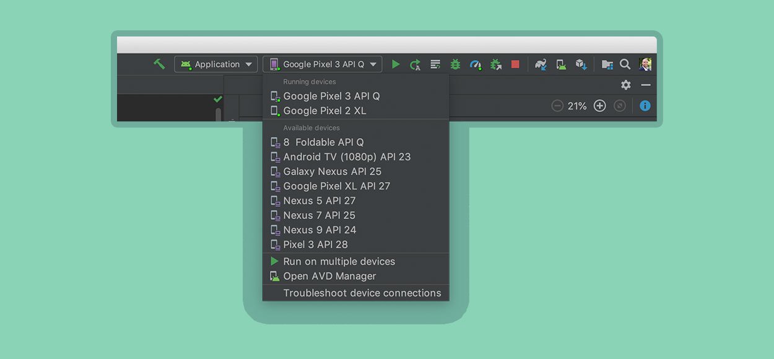The height and width of the screenshot is (359, 774).
Task: Start debugging with the green bug icon
Action: pyautogui.click(x=455, y=64)
